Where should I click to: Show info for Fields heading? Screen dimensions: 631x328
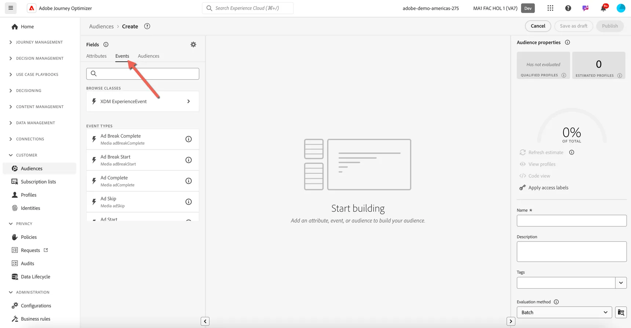[106, 44]
